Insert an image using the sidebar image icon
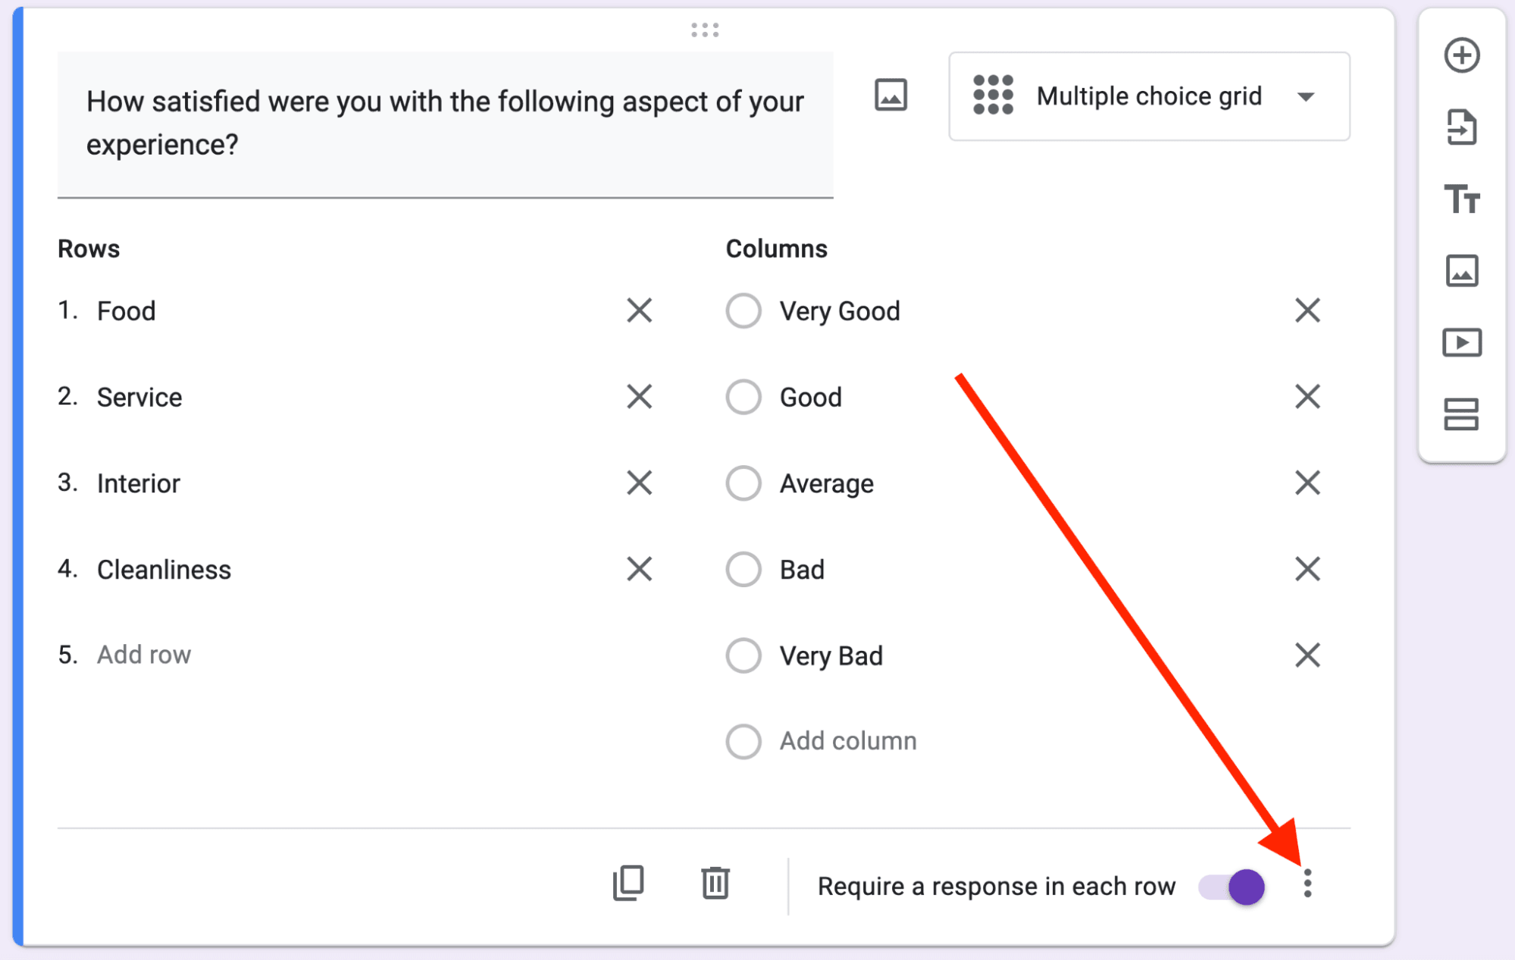The width and height of the screenshot is (1515, 960). pyautogui.click(x=1461, y=270)
